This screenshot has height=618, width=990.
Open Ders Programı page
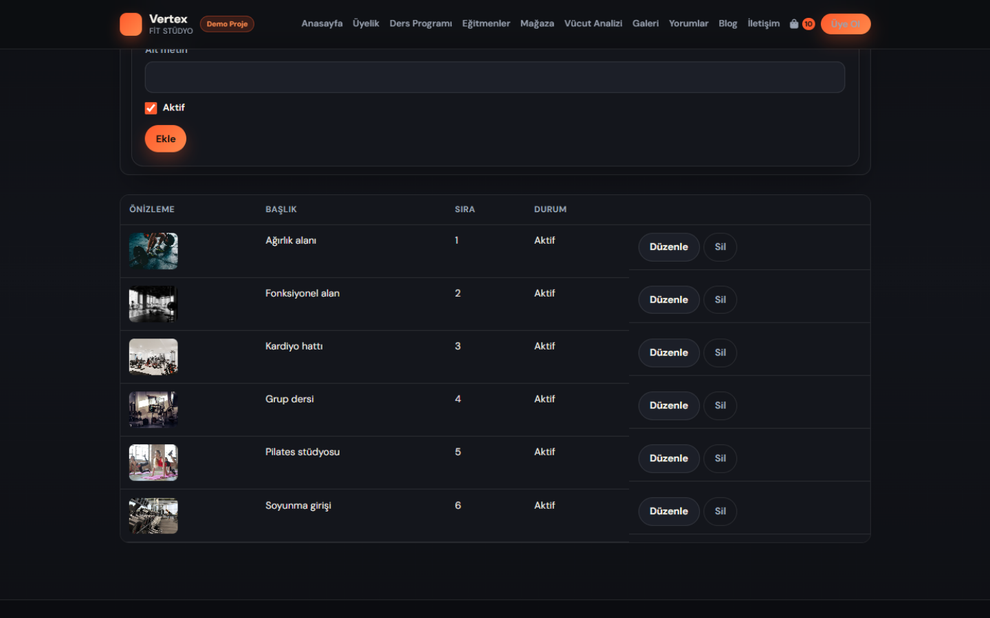421,23
